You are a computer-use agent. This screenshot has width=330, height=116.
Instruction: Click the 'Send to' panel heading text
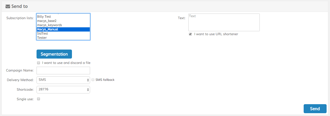pos(20,6)
